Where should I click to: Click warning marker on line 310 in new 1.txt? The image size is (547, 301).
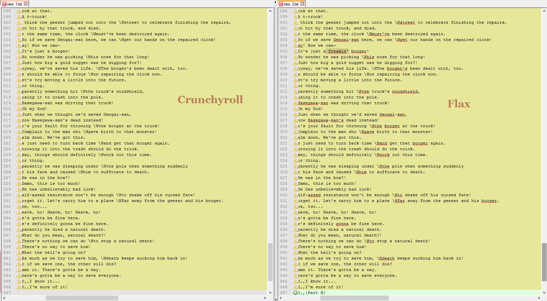[19, 80]
